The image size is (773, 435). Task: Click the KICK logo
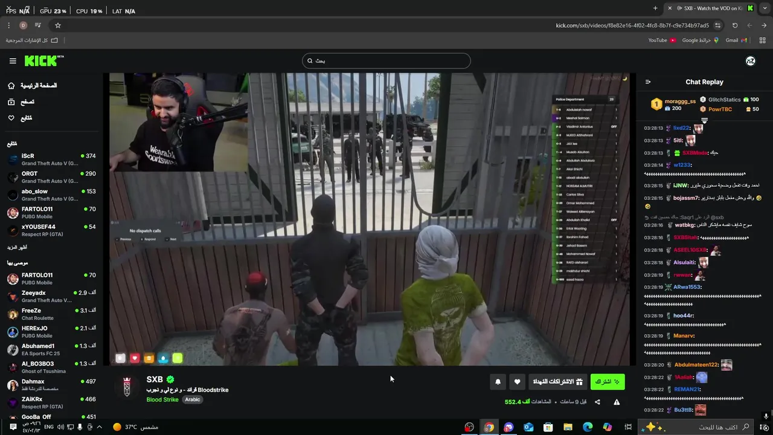pos(43,60)
